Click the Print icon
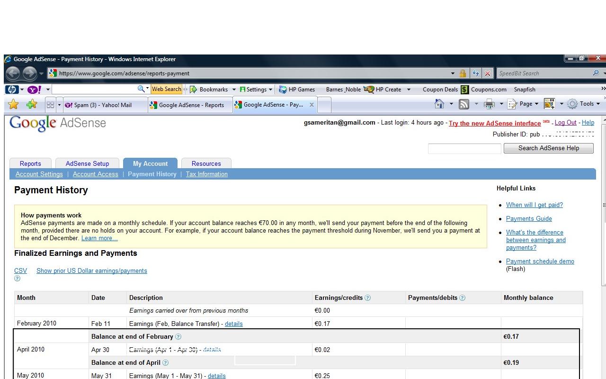606x379 pixels. (x=489, y=104)
